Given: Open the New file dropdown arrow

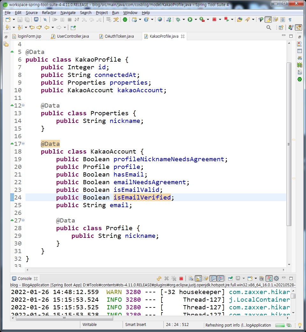Looking at the screenshot, I should (14, 20).
